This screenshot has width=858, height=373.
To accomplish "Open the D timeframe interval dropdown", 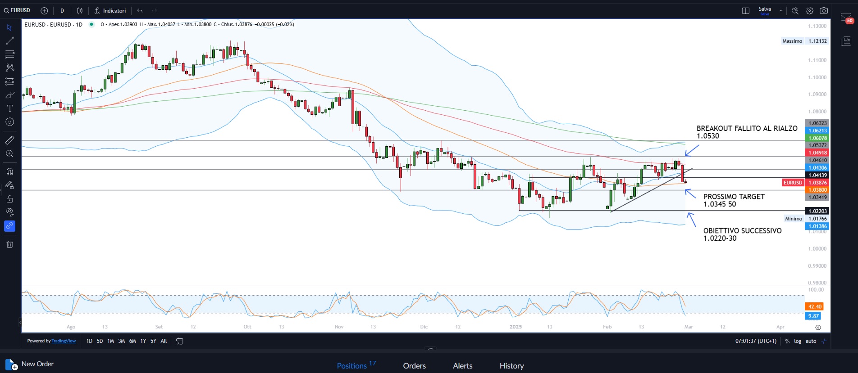I will pos(62,11).
